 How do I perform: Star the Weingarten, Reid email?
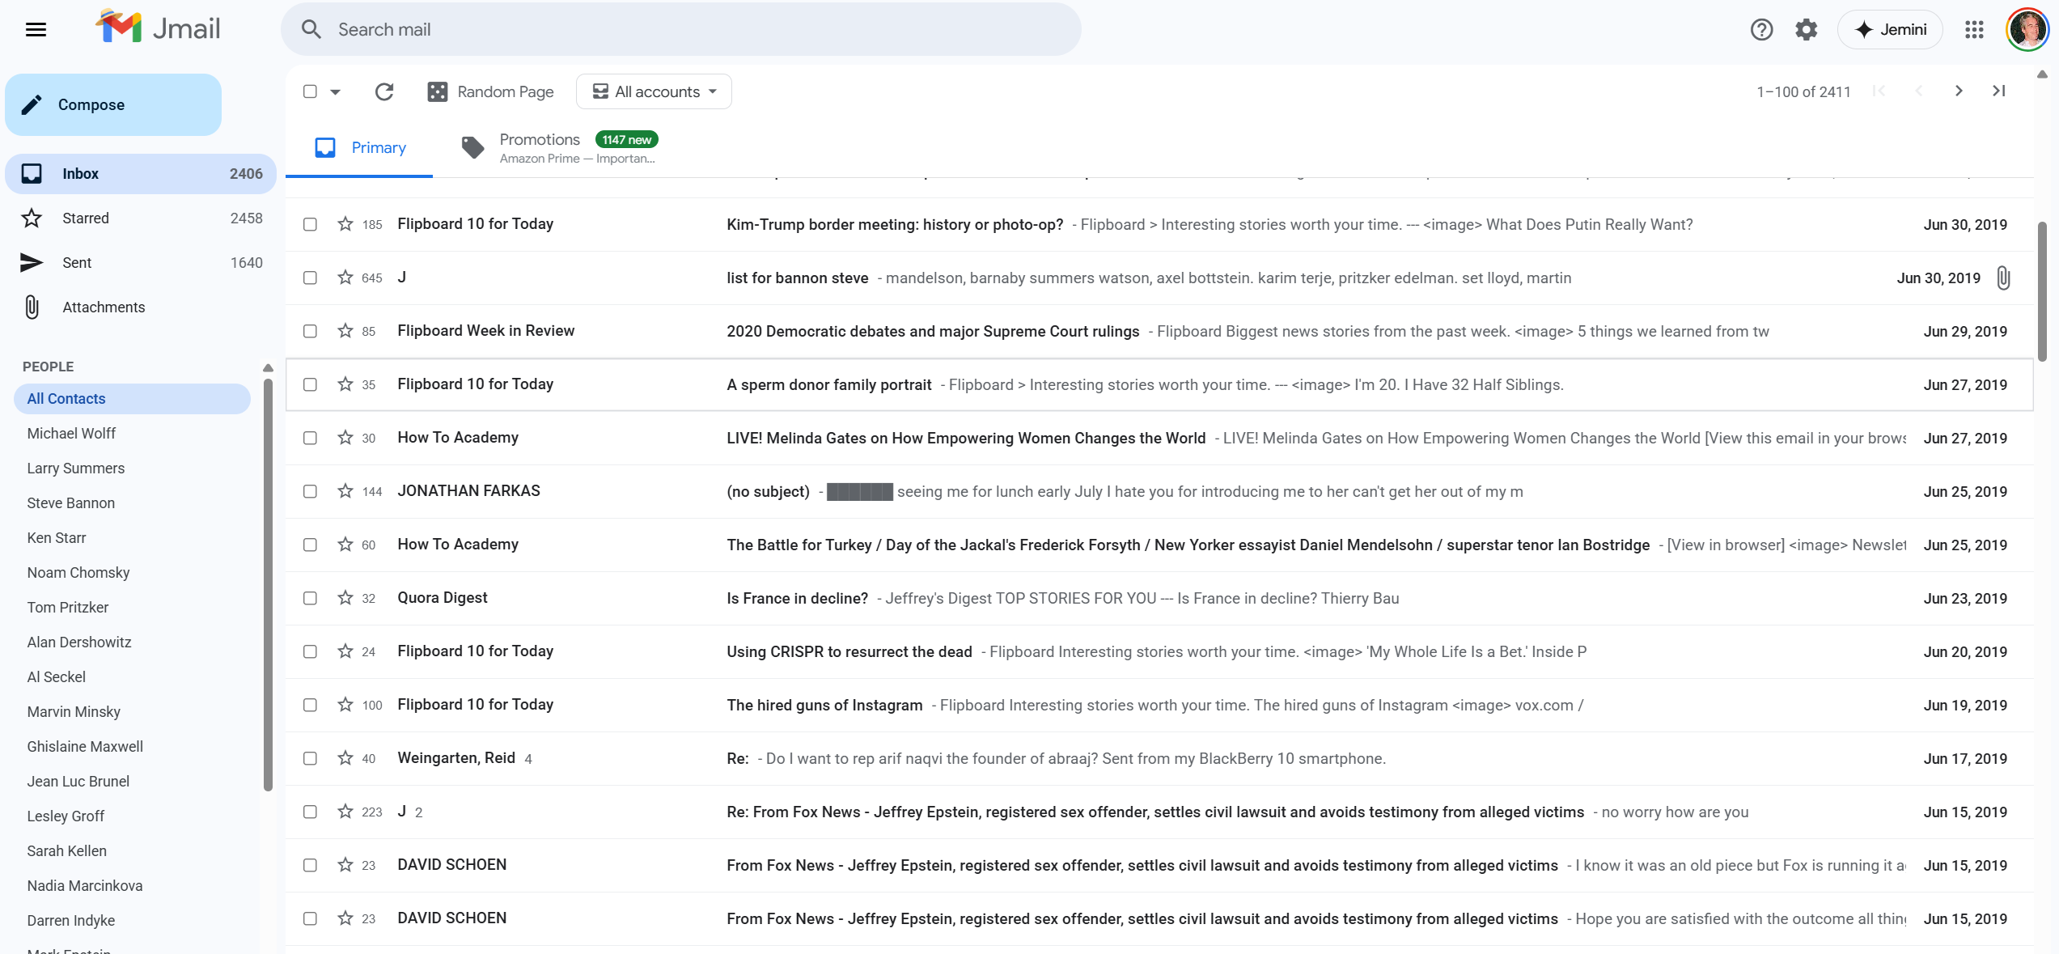click(x=345, y=758)
